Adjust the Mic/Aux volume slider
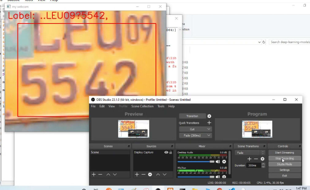Viewport: 310px width, 190px height. click(x=196, y=177)
